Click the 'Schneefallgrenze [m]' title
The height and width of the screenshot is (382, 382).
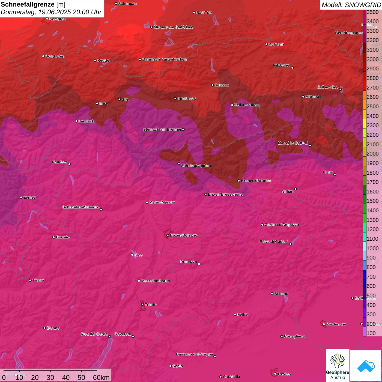coord(33,4)
